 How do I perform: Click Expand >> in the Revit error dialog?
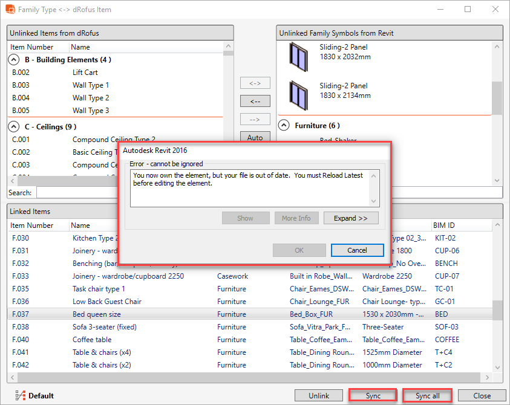point(351,218)
